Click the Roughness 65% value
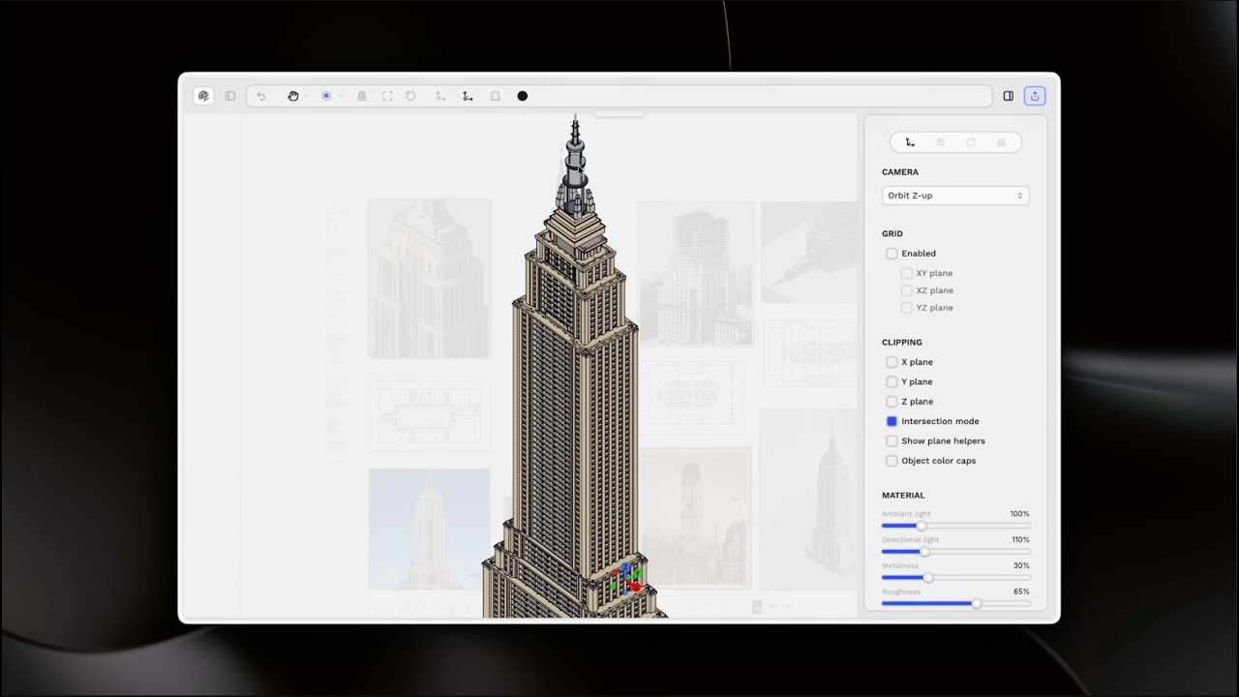 pyautogui.click(x=1021, y=591)
